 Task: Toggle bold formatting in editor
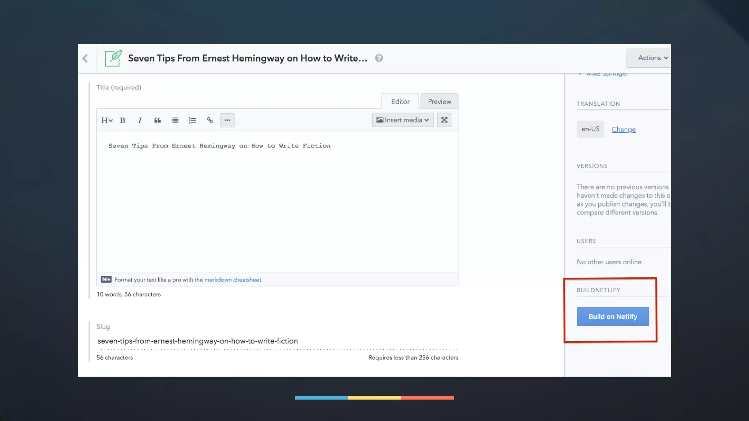point(123,120)
